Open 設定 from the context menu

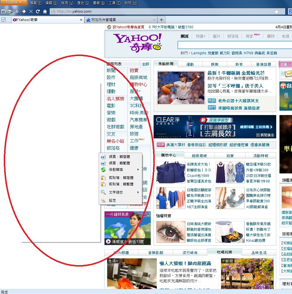[x=120, y=201]
